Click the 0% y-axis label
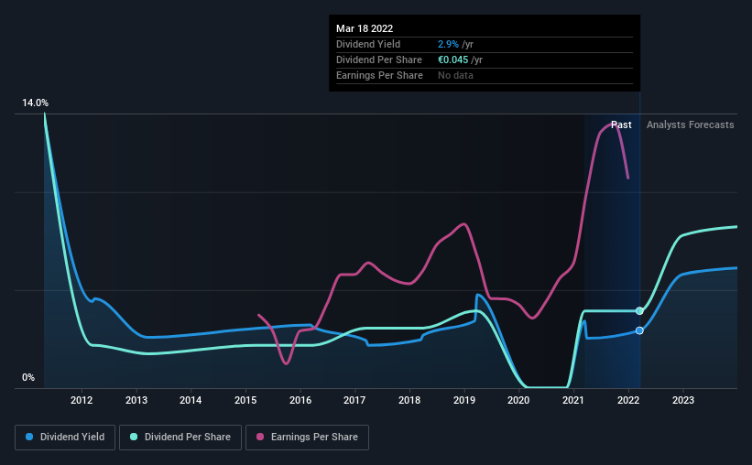Image resolution: width=752 pixels, height=465 pixels. (x=28, y=378)
